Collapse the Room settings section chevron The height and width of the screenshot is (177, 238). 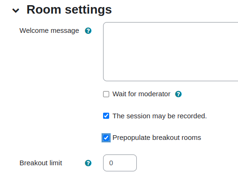(x=15, y=11)
